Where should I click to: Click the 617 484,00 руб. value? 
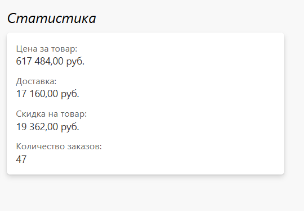(x=50, y=61)
